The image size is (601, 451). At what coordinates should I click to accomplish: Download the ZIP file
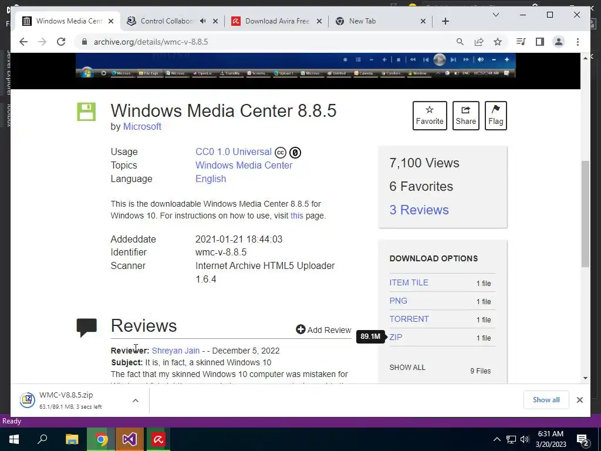(x=396, y=338)
